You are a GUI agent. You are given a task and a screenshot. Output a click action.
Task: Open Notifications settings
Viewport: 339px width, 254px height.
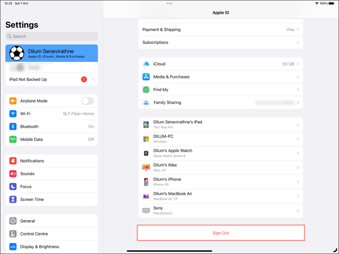pos(52,161)
